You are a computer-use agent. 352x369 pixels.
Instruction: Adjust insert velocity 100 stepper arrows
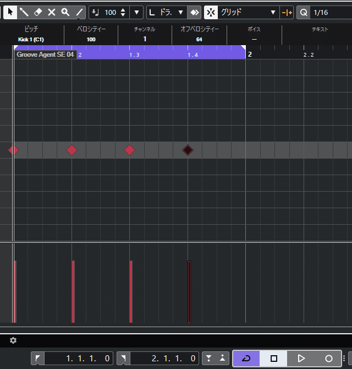123,12
